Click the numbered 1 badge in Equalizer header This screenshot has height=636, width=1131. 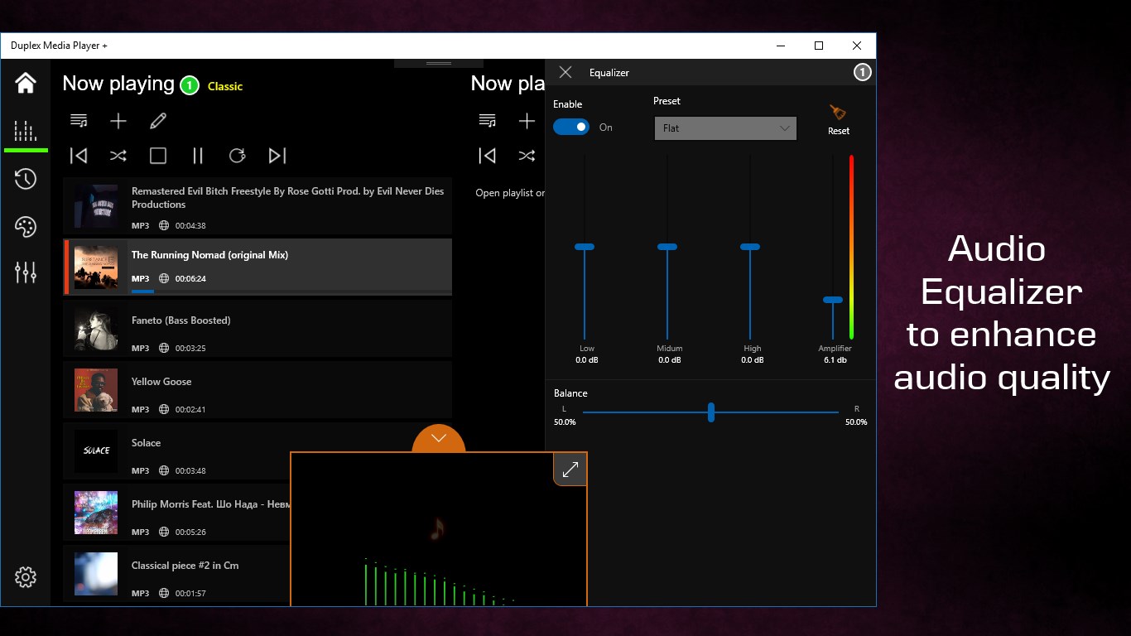tap(862, 72)
